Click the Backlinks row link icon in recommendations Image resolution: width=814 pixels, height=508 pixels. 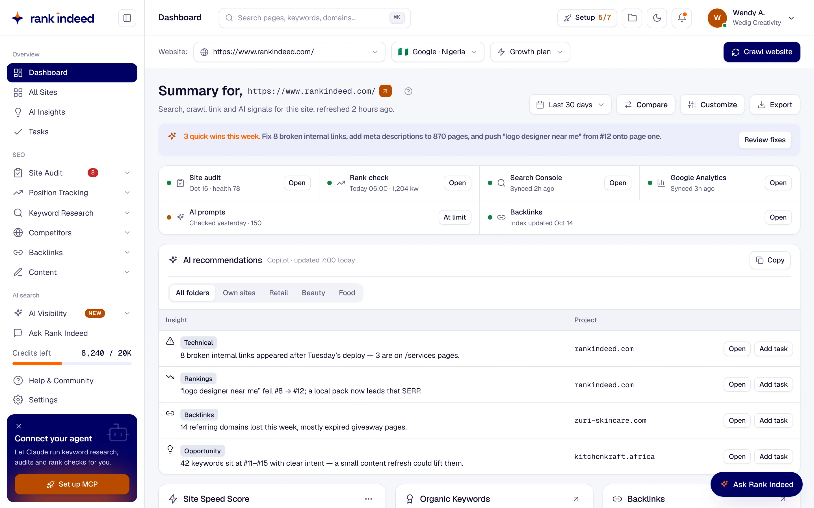[x=170, y=413]
